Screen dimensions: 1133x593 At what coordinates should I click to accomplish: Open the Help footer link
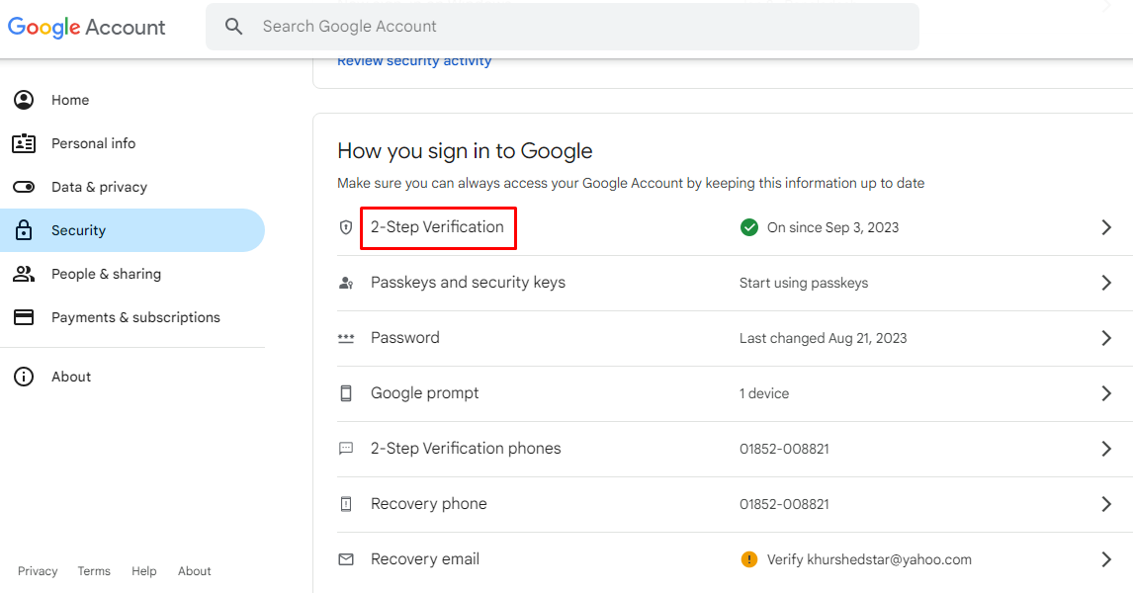[143, 570]
